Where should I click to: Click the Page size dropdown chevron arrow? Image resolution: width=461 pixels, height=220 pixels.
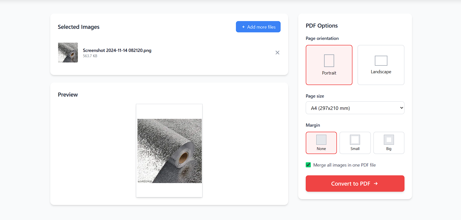pyautogui.click(x=401, y=108)
